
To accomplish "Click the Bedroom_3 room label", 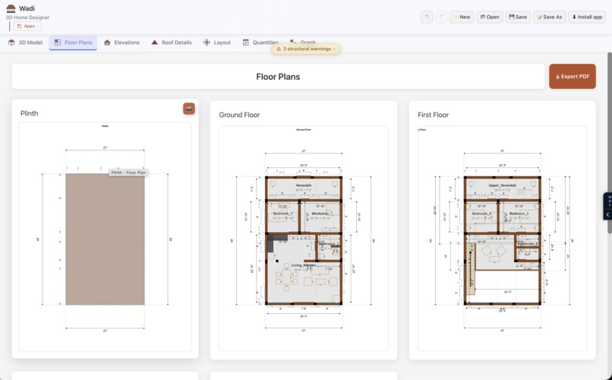I will pos(519,214).
